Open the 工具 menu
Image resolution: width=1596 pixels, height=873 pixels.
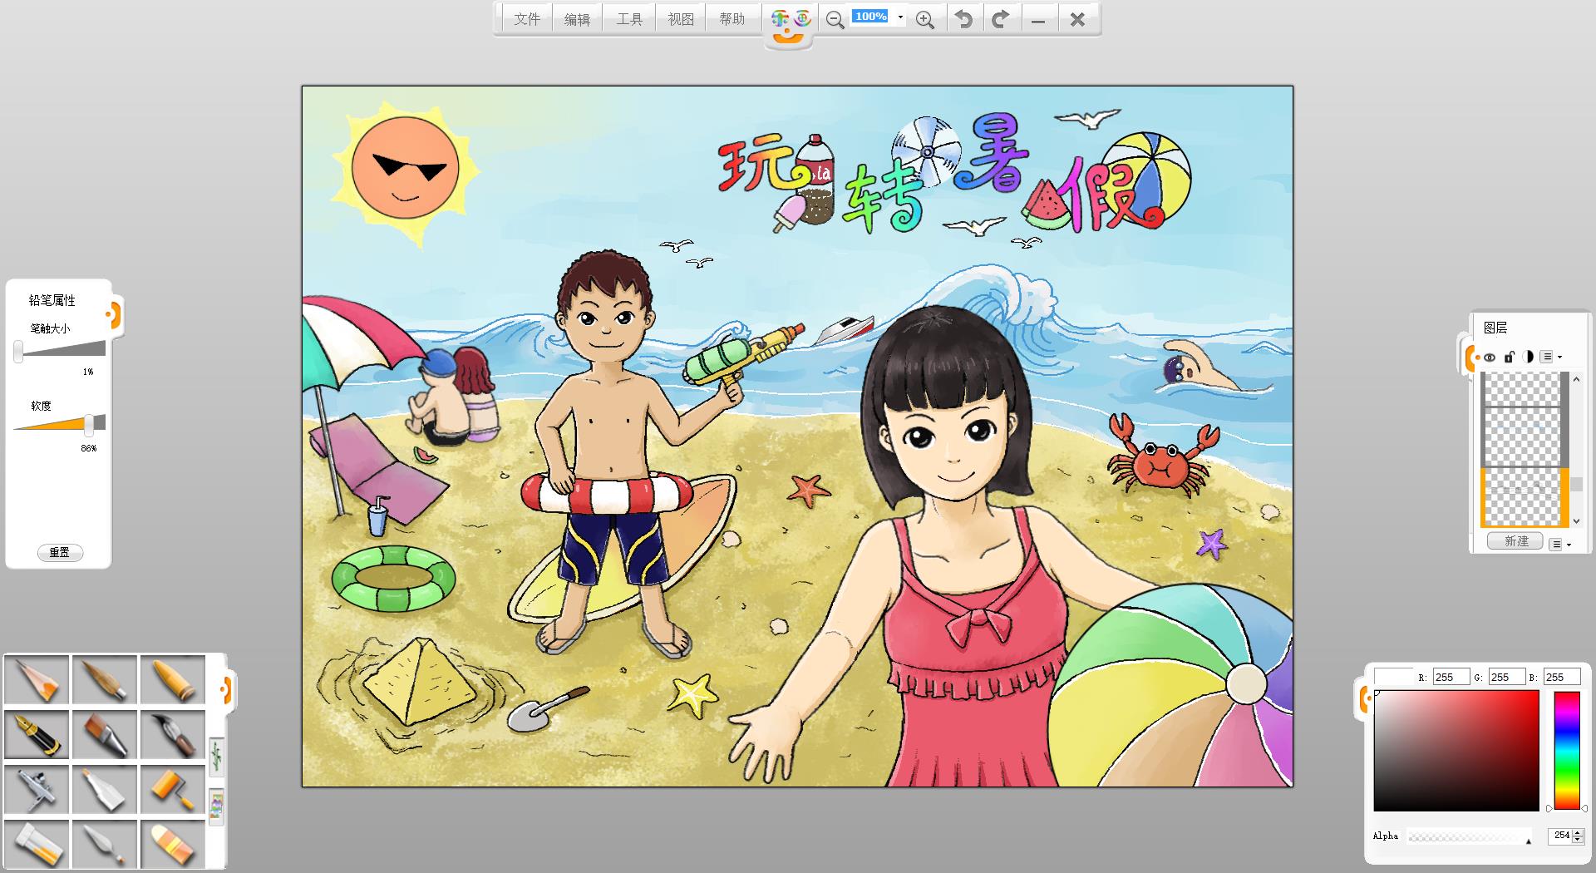[x=629, y=19]
